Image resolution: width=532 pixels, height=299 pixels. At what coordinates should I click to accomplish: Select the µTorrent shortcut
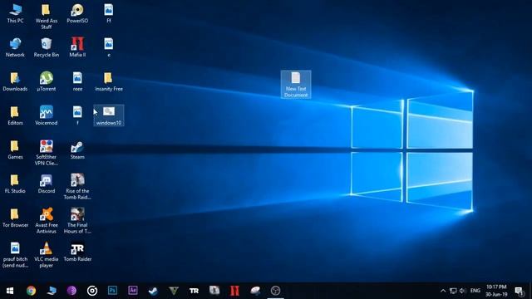[47, 81]
